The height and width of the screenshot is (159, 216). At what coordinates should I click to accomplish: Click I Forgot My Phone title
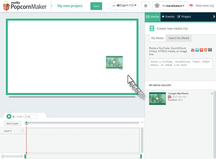(x=178, y=94)
